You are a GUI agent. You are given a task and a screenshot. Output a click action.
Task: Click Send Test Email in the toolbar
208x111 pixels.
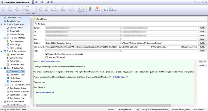pyautogui.click(x=110, y=9)
